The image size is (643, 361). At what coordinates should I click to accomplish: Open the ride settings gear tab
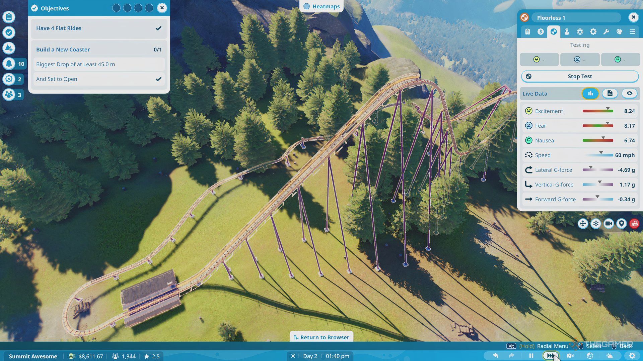pyautogui.click(x=593, y=31)
